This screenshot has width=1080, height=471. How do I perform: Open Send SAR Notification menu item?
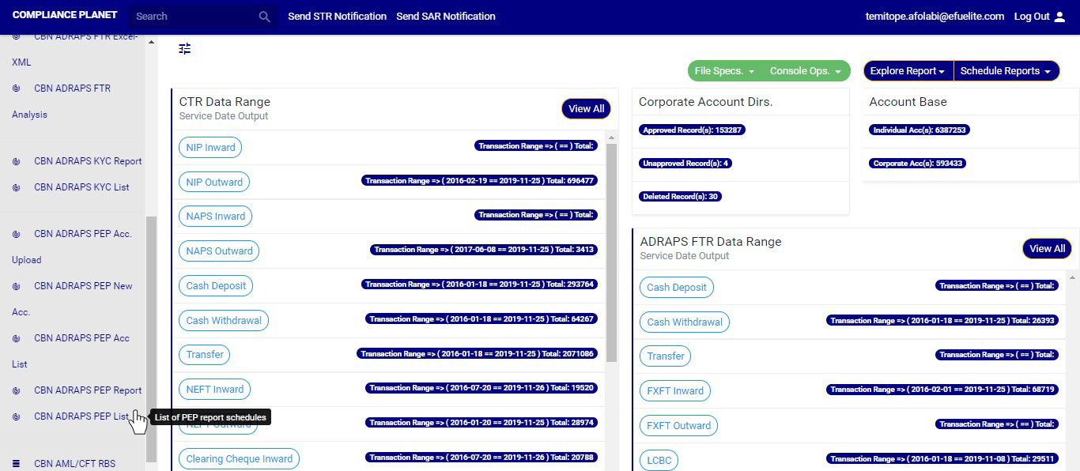point(446,17)
